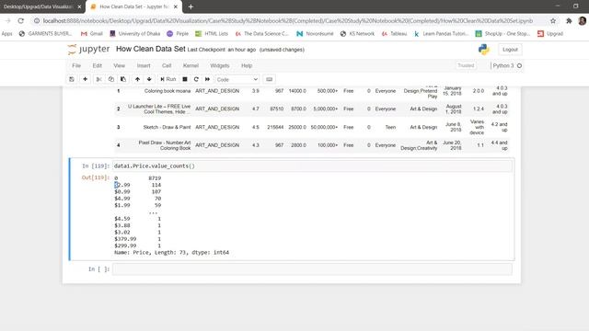589x331 pixels.
Task: Open Learn Pandas Tutori... bookmark
Action: tap(441, 34)
